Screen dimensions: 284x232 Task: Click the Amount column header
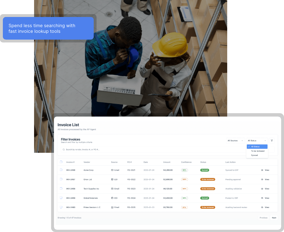(167, 162)
